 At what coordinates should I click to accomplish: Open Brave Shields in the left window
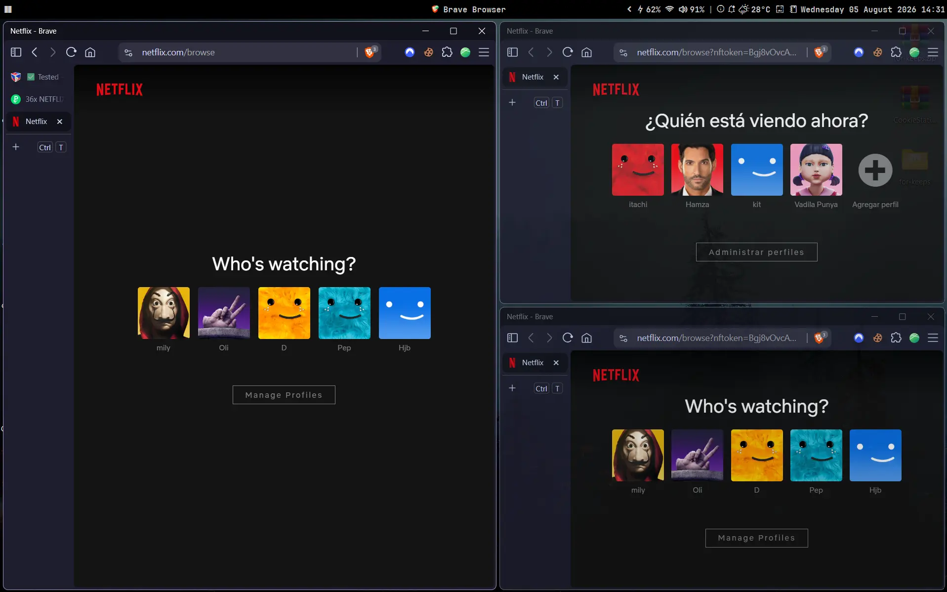(370, 52)
